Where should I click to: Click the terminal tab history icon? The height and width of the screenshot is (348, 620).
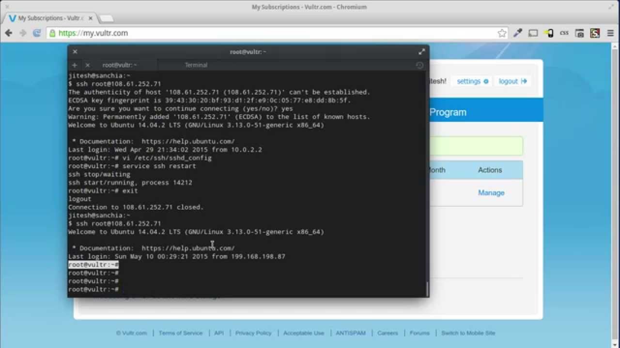pyautogui.click(x=420, y=65)
